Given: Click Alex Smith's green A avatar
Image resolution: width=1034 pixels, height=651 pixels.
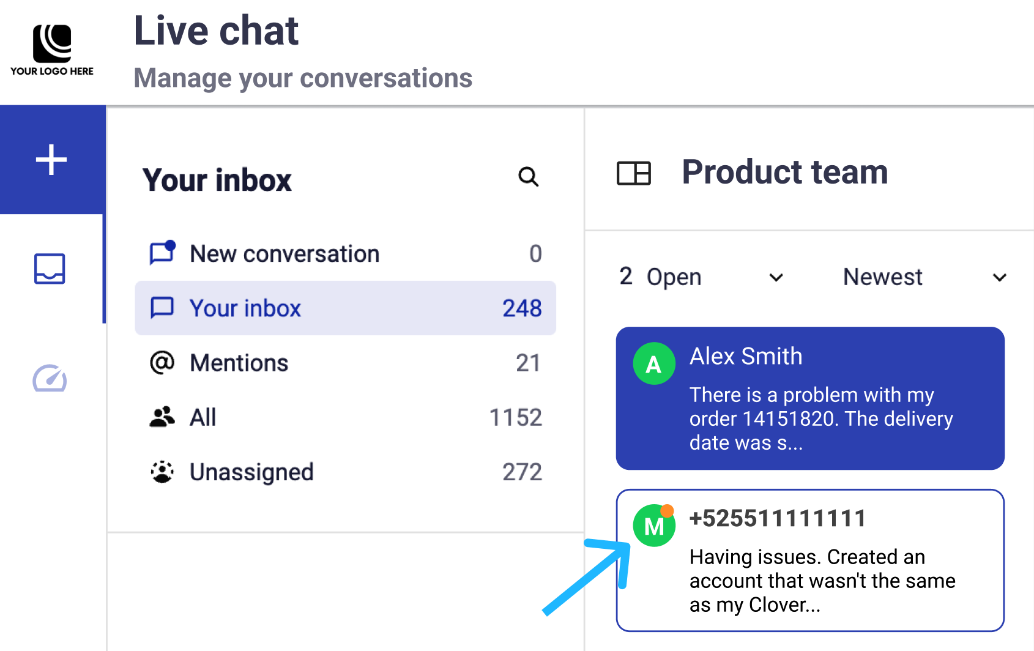Looking at the screenshot, I should pyautogui.click(x=654, y=363).
